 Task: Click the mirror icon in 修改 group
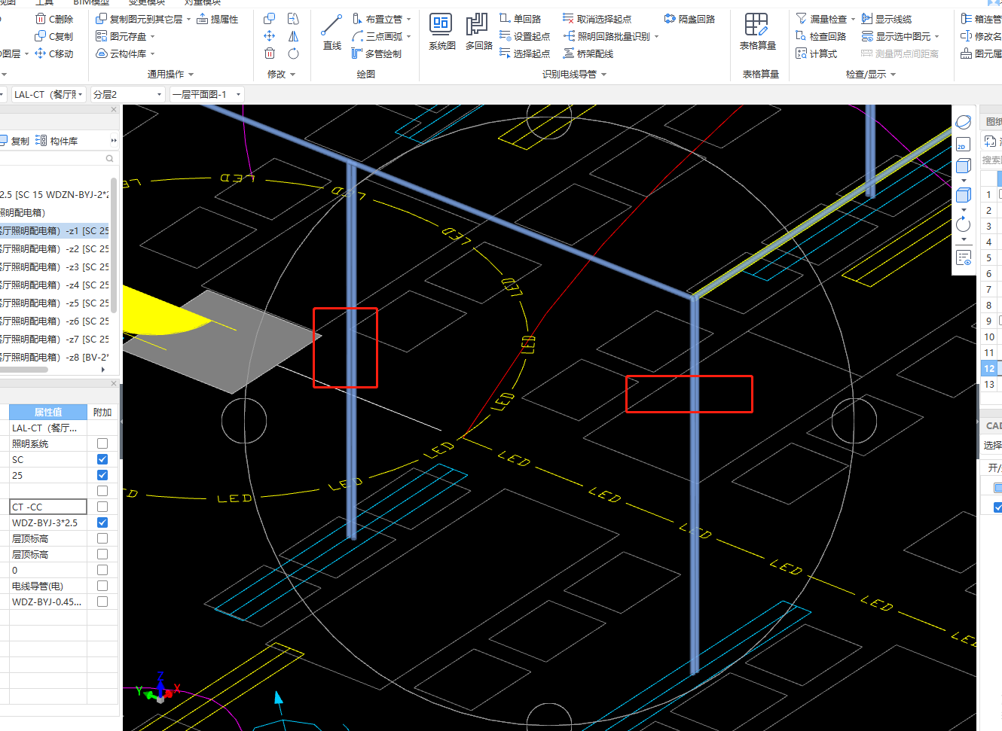(293, 36)
